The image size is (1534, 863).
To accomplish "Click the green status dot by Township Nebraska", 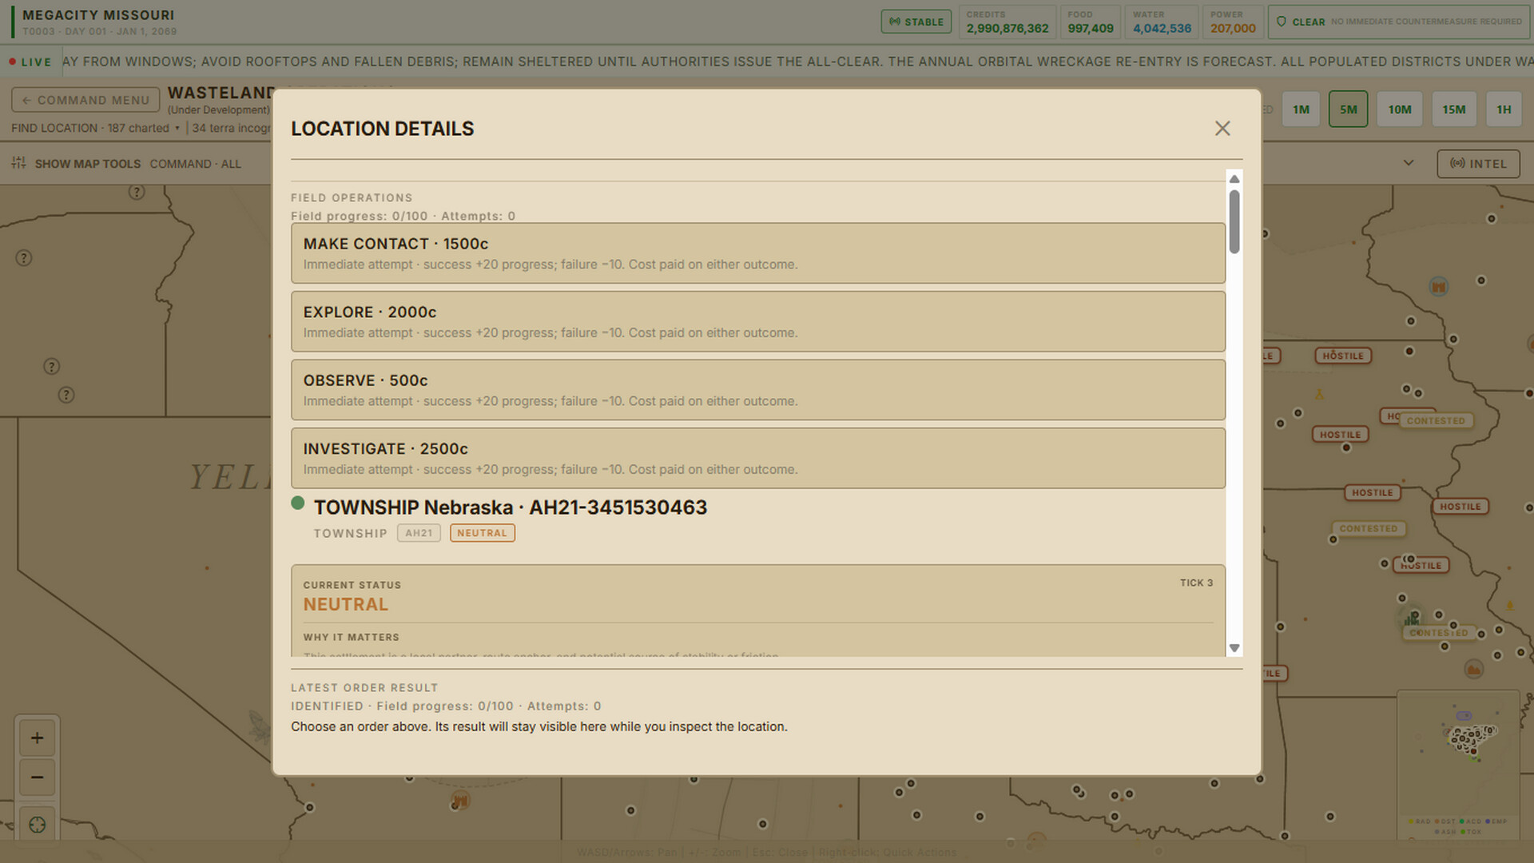I will click(x=298, y=503).
